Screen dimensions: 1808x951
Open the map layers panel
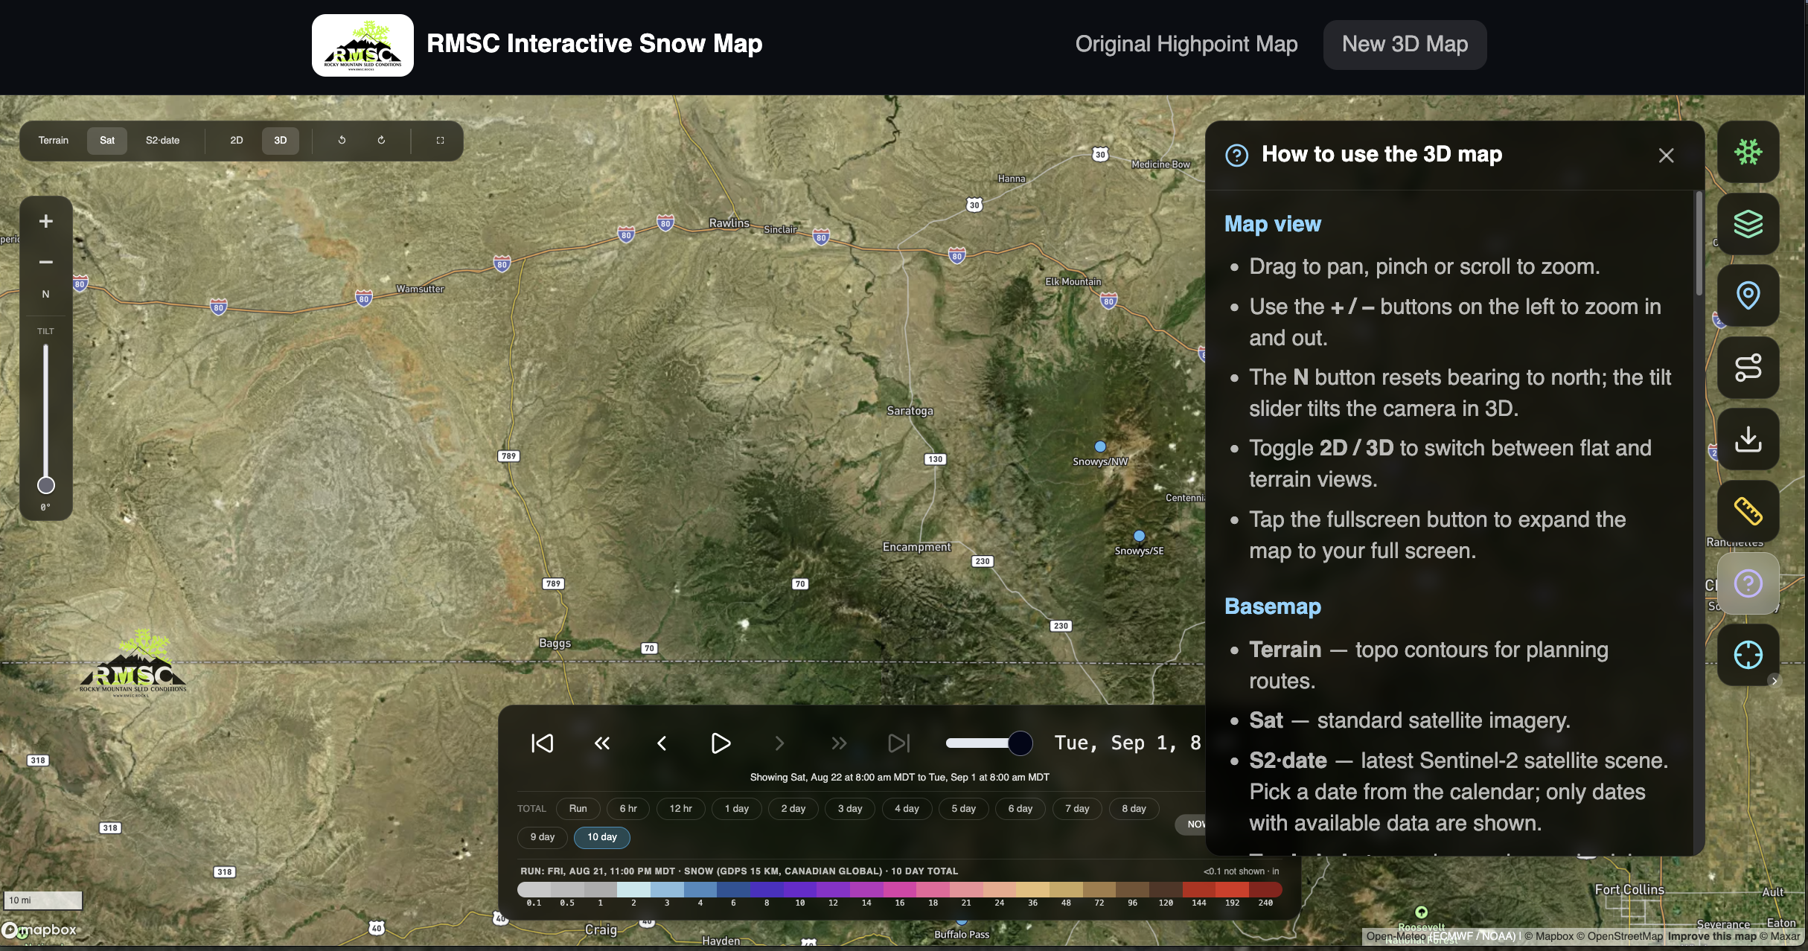click(x=1748, y=223)
